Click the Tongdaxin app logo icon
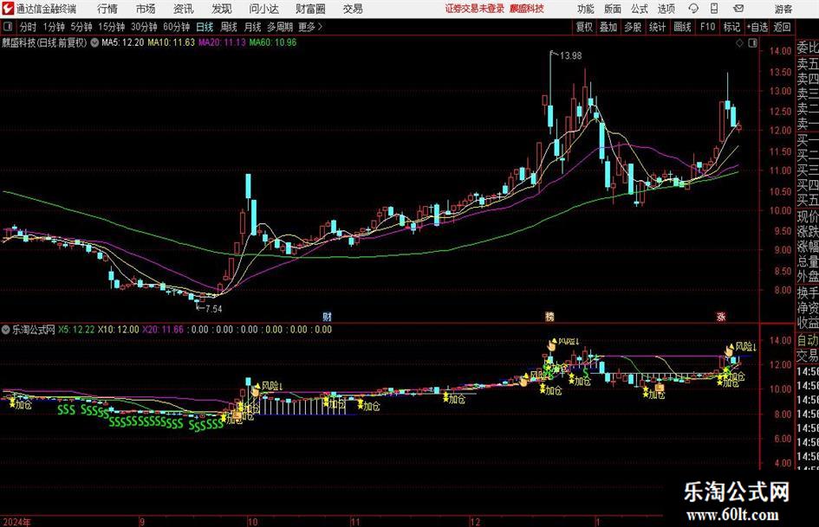 point(8,9)
